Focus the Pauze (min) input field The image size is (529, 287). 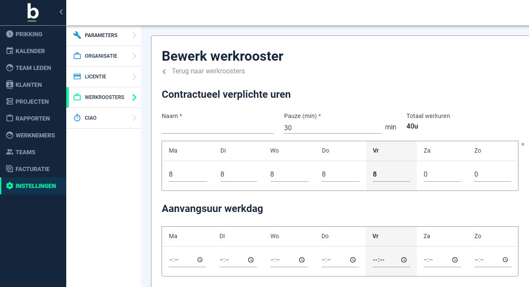[x=332, y=128]
